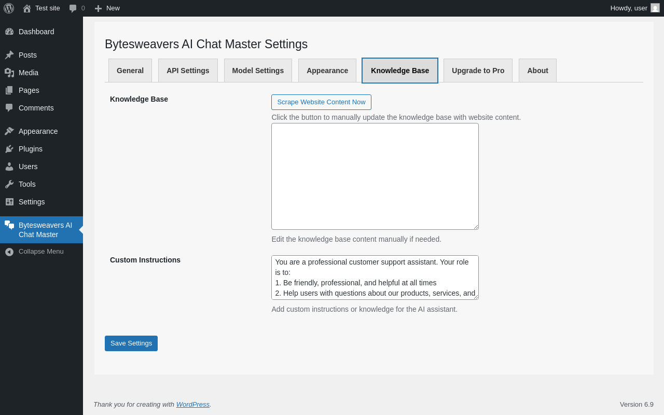Open the comments bubble in admin bar
664x415 pixels.
[x=73, y=8]
